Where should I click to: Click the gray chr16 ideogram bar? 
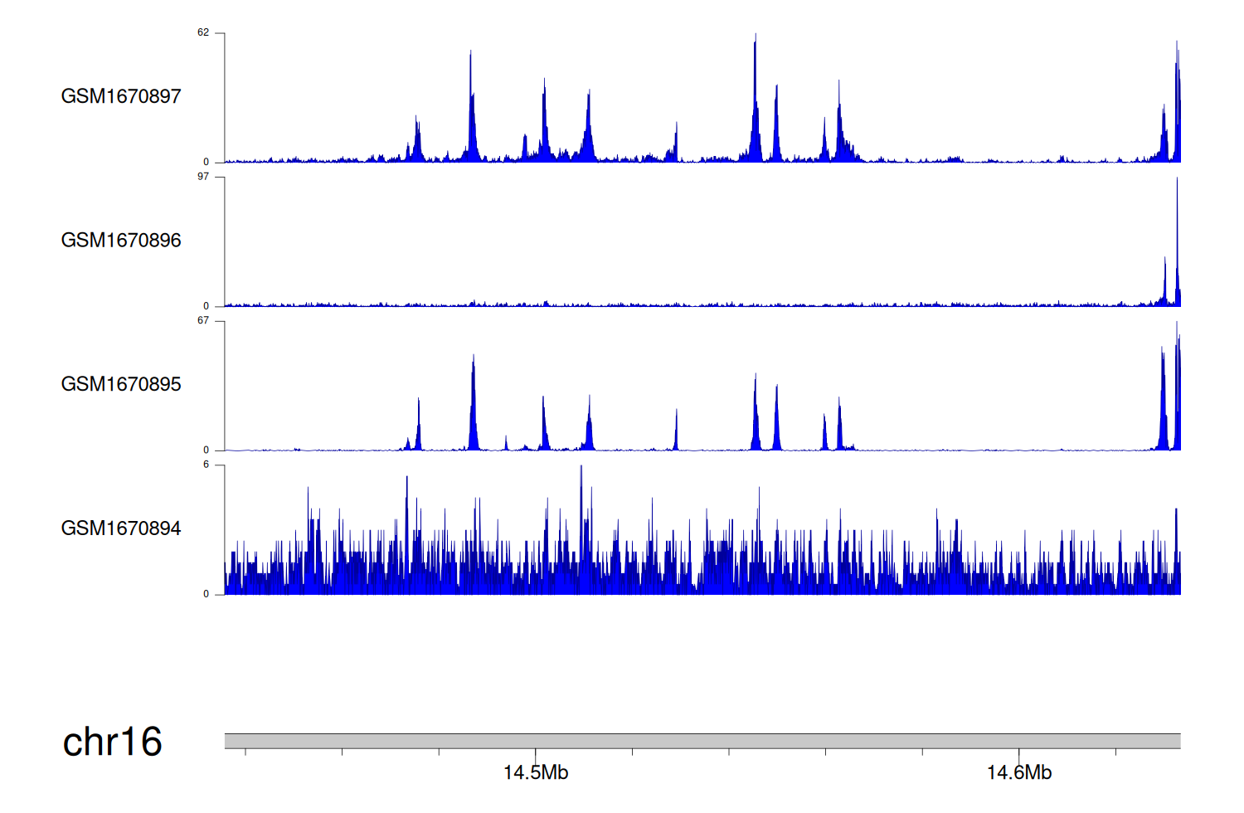702,741
